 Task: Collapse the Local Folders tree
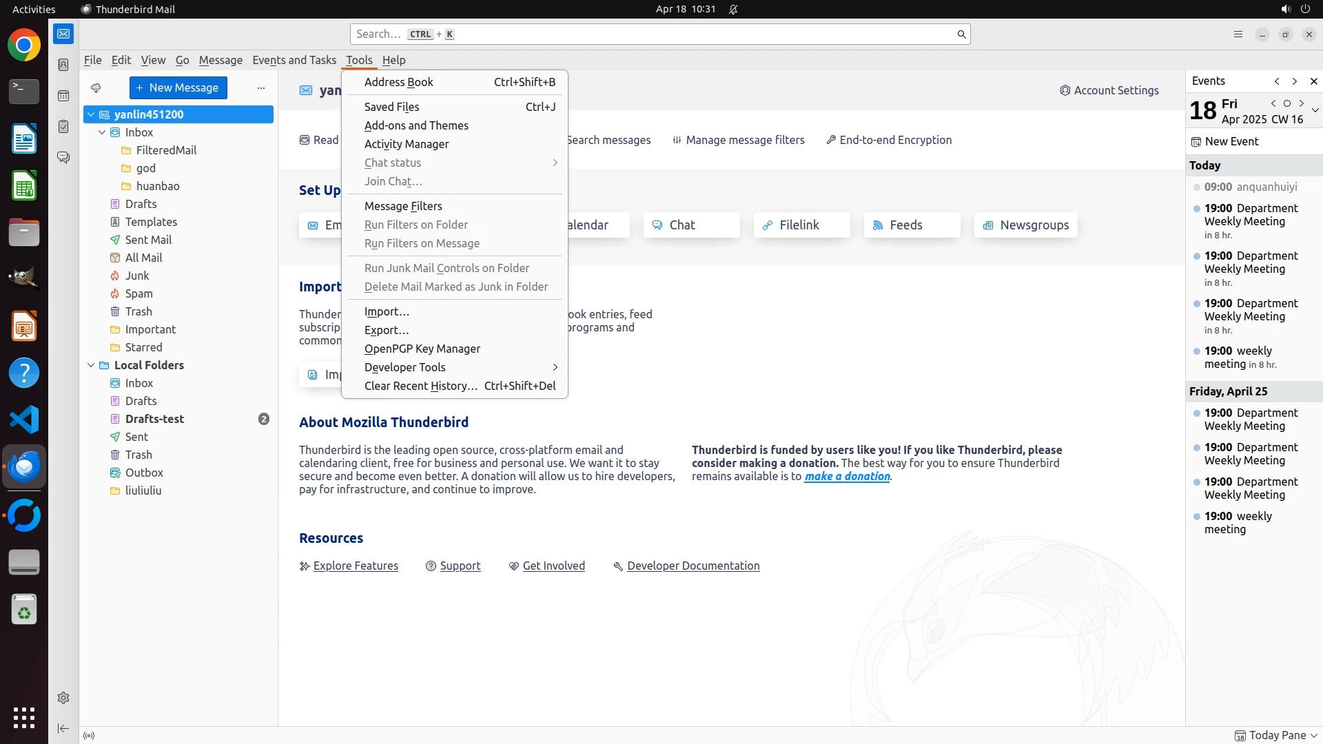click(x=91, y=365)
